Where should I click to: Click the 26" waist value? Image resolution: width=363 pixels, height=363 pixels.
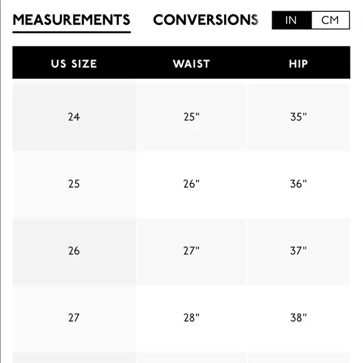tap(192, 184)
